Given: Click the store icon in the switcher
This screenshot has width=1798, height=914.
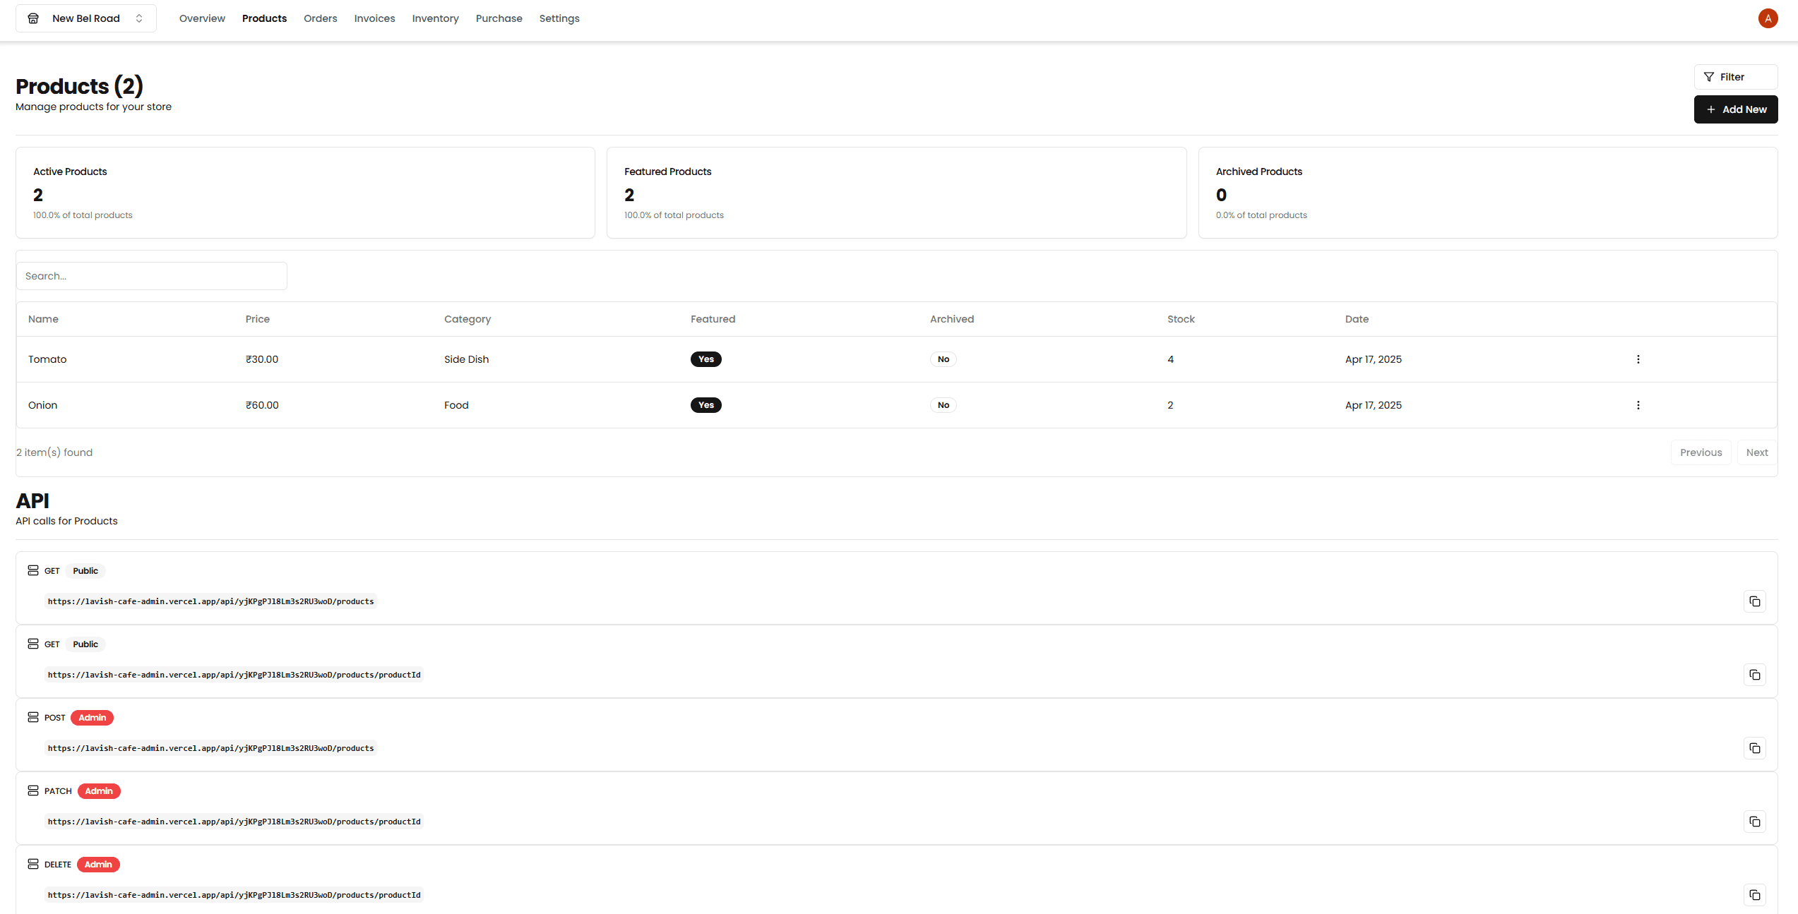Looking at the screenshot, I should point(33,18).
